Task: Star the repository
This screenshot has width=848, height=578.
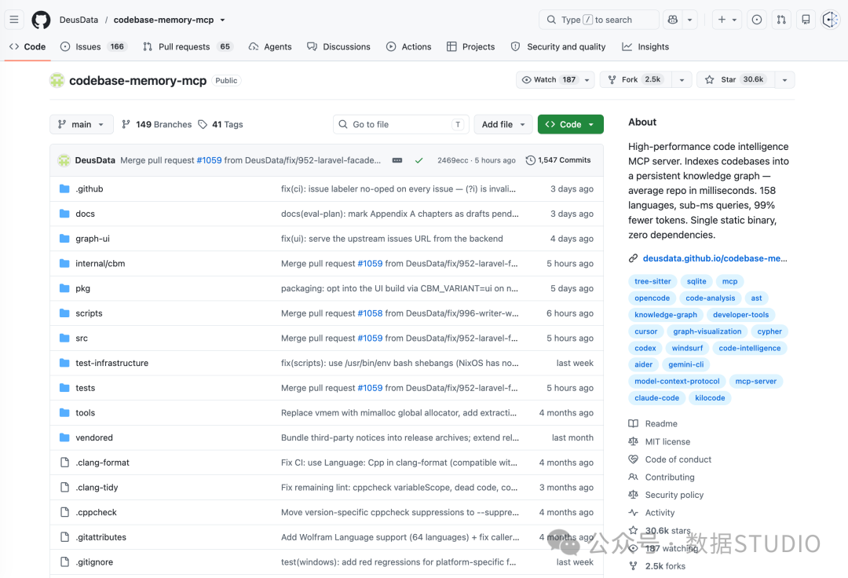Action: [x=736, y=79]
